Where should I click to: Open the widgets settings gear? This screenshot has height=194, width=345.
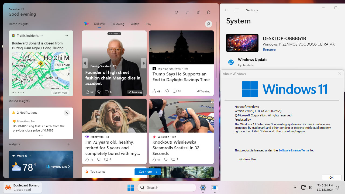pyautogui.click(x=209, y=12)
